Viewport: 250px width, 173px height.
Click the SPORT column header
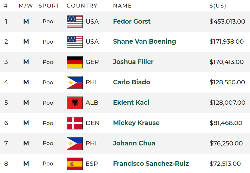pyautogui.click(x=49, y=6)
